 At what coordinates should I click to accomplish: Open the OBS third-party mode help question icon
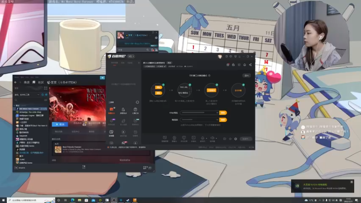point(209,75)
